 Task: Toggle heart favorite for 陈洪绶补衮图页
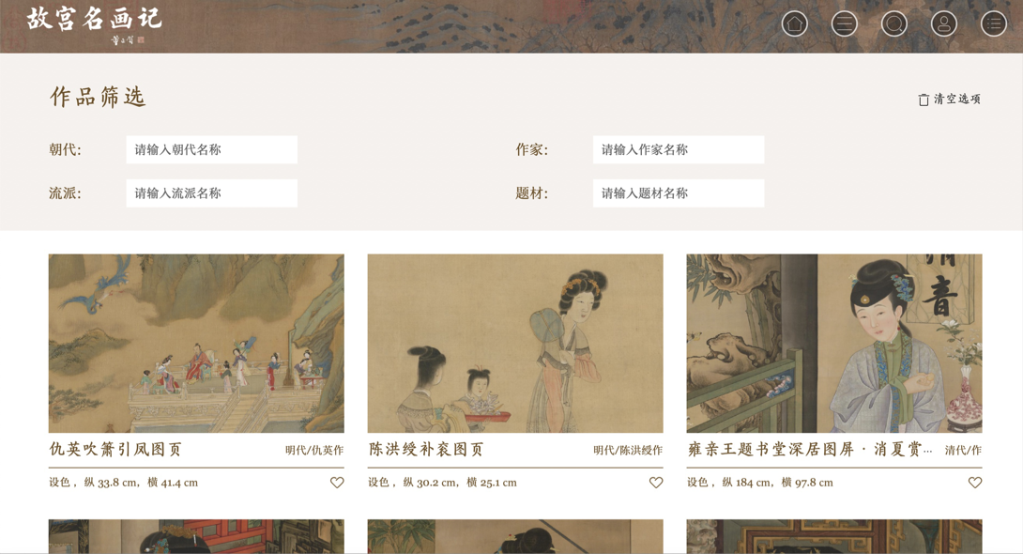coord(656,483)
